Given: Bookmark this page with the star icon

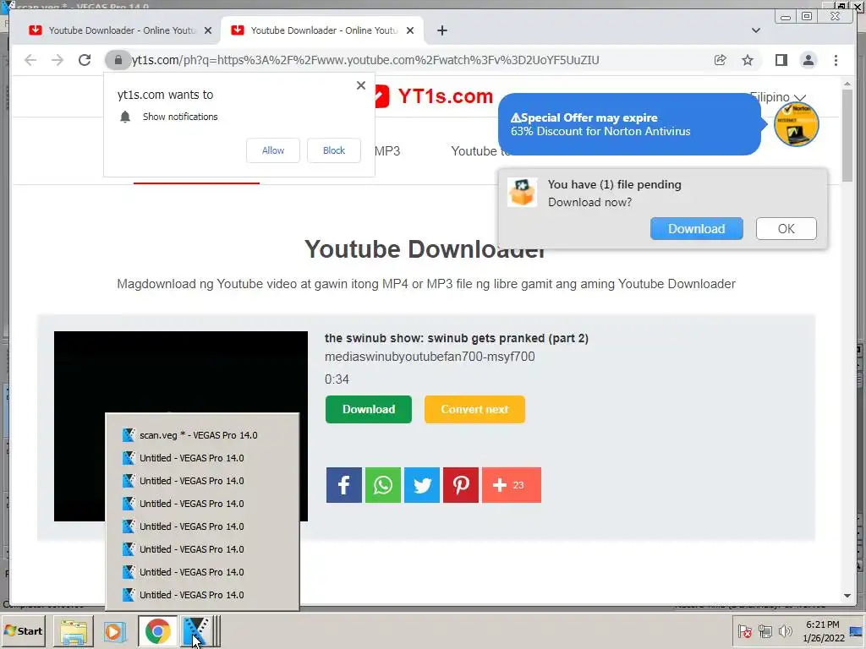Looking at the screenshot, I should (x=748, y=60).
